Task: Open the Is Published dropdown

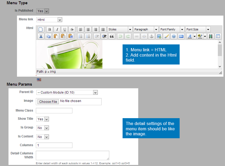Action: coord(42,11)
